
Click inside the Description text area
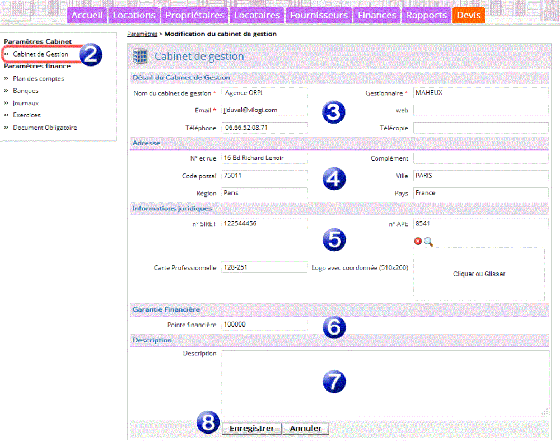[385, 383]
